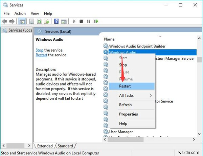This screenshot has height=156, width=203.
Task: Click the Services app icon in title bar
Action: [x=5, y=5]
